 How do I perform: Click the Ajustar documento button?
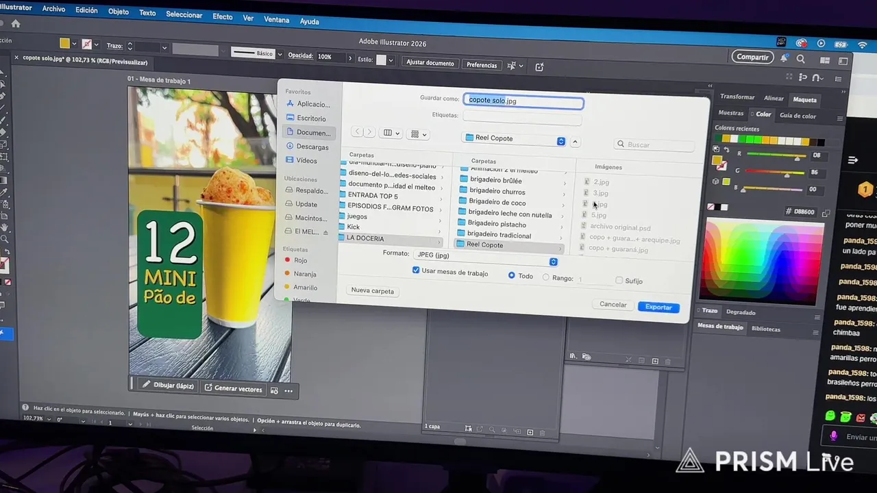[x=430, y=63]
